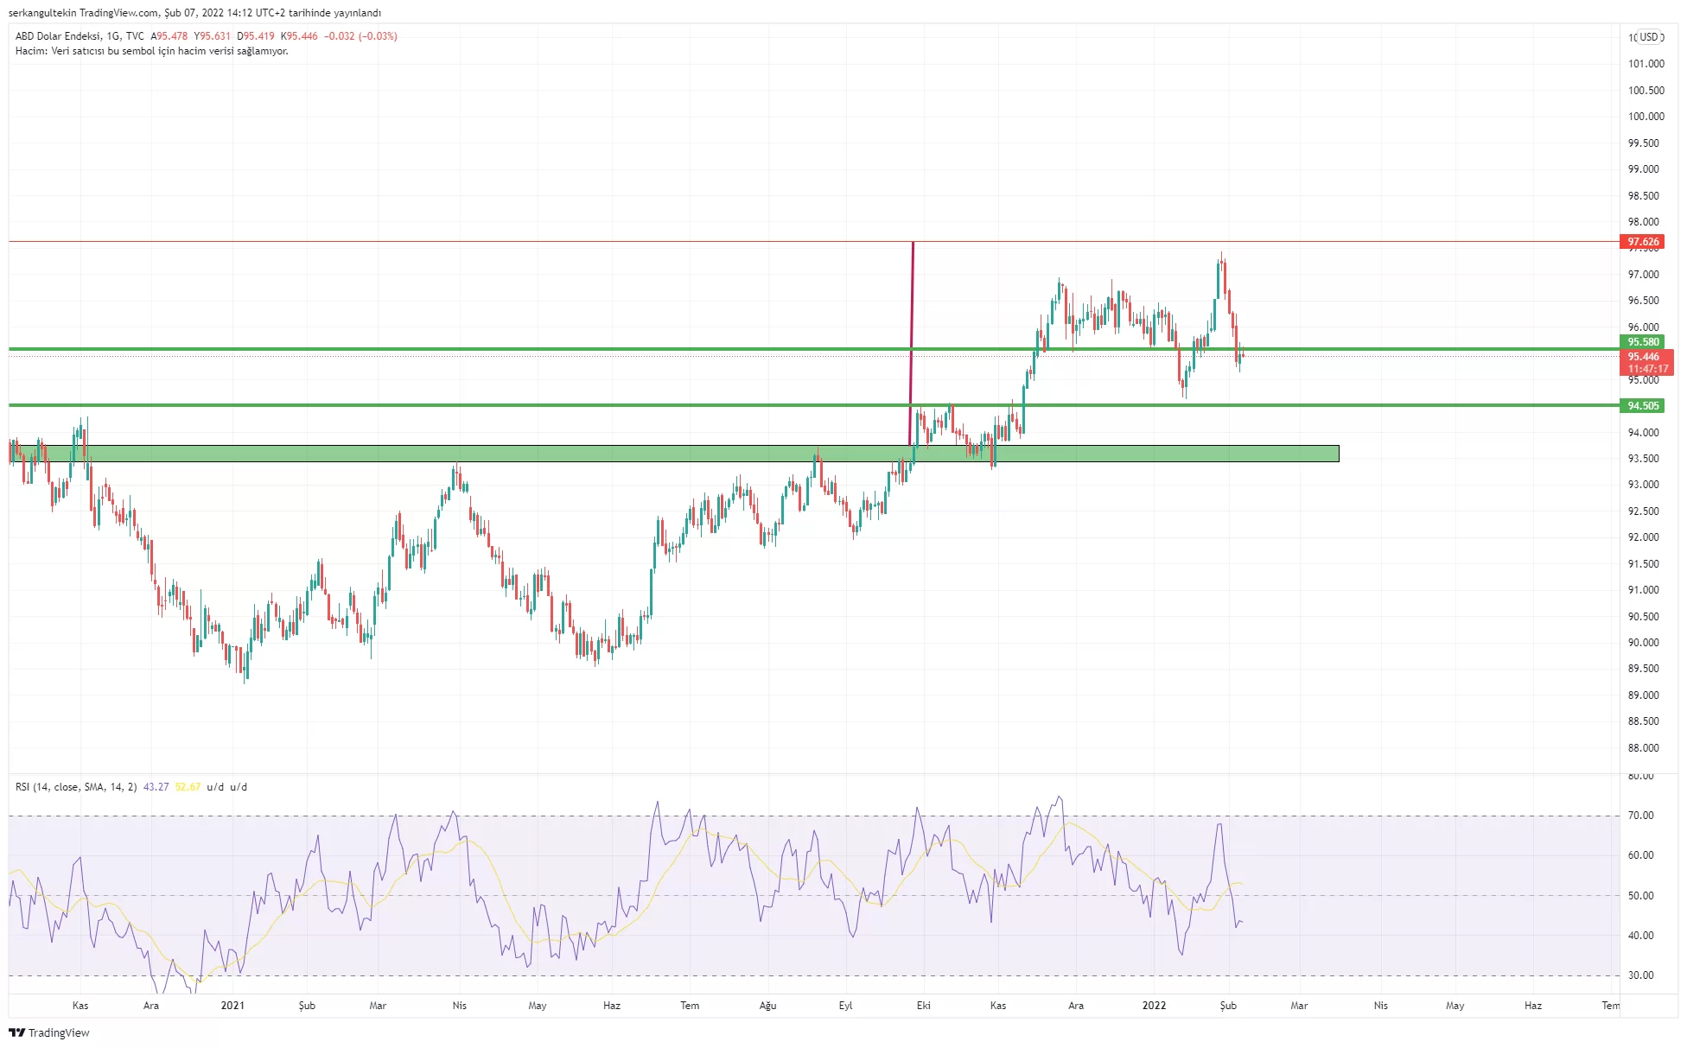The height and width of the screenshot is (1048, 1687).
Task: Open the USD currency selector on price axis
Action: pyautogui.click(x=1650, y=36)
